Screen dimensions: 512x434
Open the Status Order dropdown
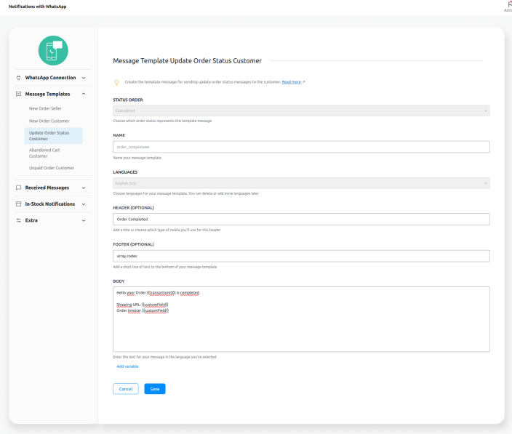pyautogui.click(x=301, y=110)
